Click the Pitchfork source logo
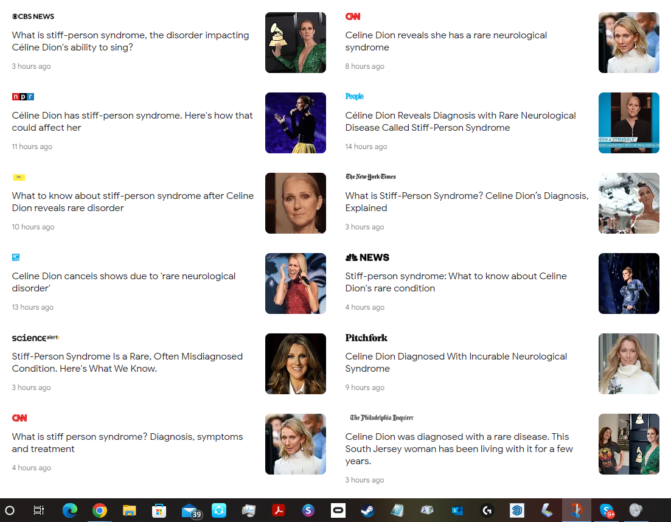Viewport: 671px width, 522px height. (366, 338)
